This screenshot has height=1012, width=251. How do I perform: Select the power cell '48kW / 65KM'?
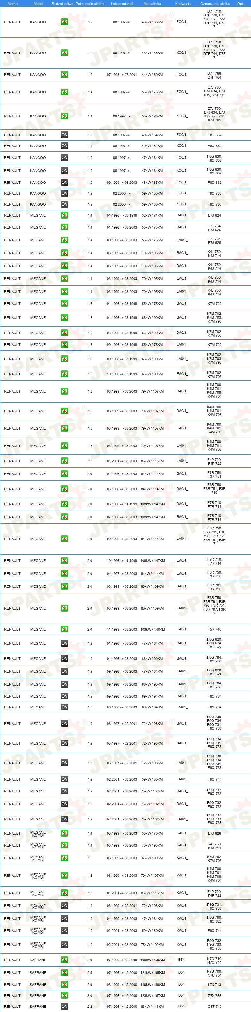tap(152, 183)
